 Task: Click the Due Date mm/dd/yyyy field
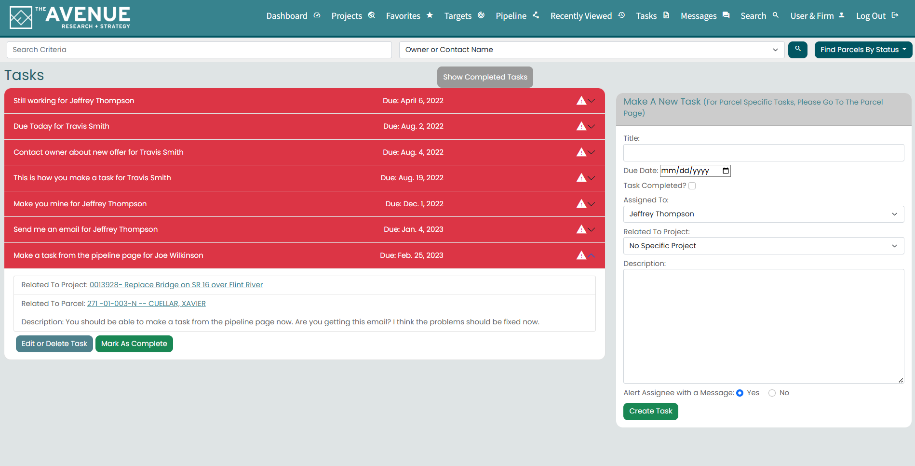(695, 171)
